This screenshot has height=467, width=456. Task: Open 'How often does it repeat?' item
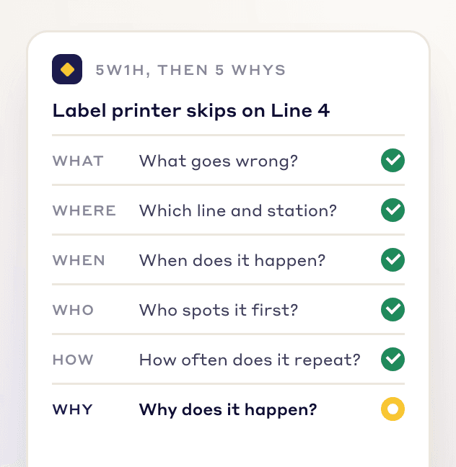(250, 360)
